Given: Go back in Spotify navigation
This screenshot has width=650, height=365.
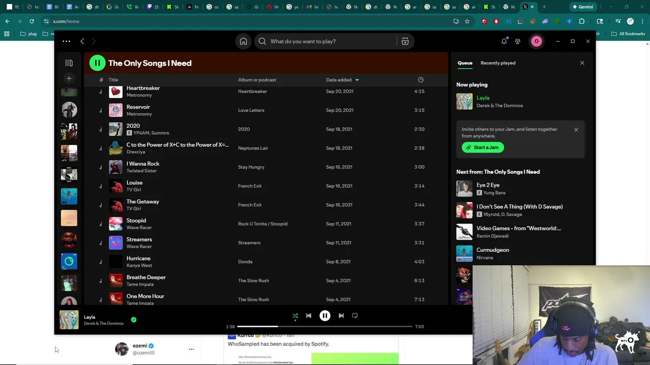Looking at the screenshot, I should 82,41.
